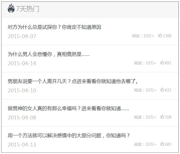Click the thumbs-up icon showing 1388 likes
The width and height of the screenshot is (180, 154).
pyautogui.click(x=160, y=36)
